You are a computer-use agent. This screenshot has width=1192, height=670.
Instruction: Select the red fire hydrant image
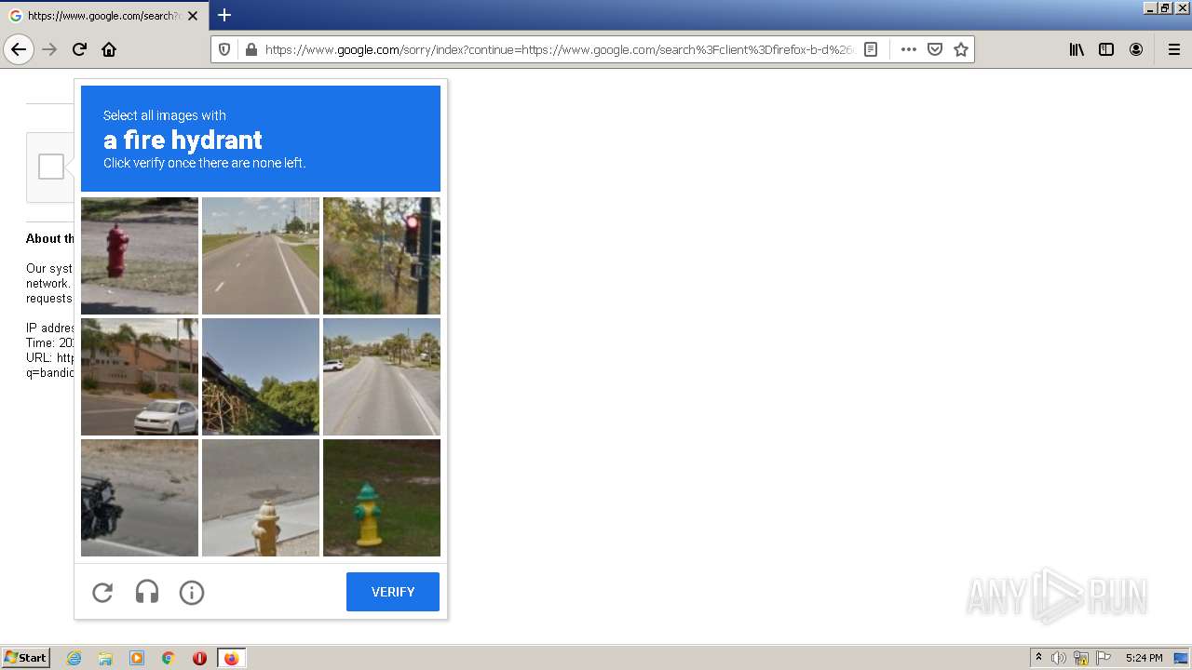coord(140,256)
